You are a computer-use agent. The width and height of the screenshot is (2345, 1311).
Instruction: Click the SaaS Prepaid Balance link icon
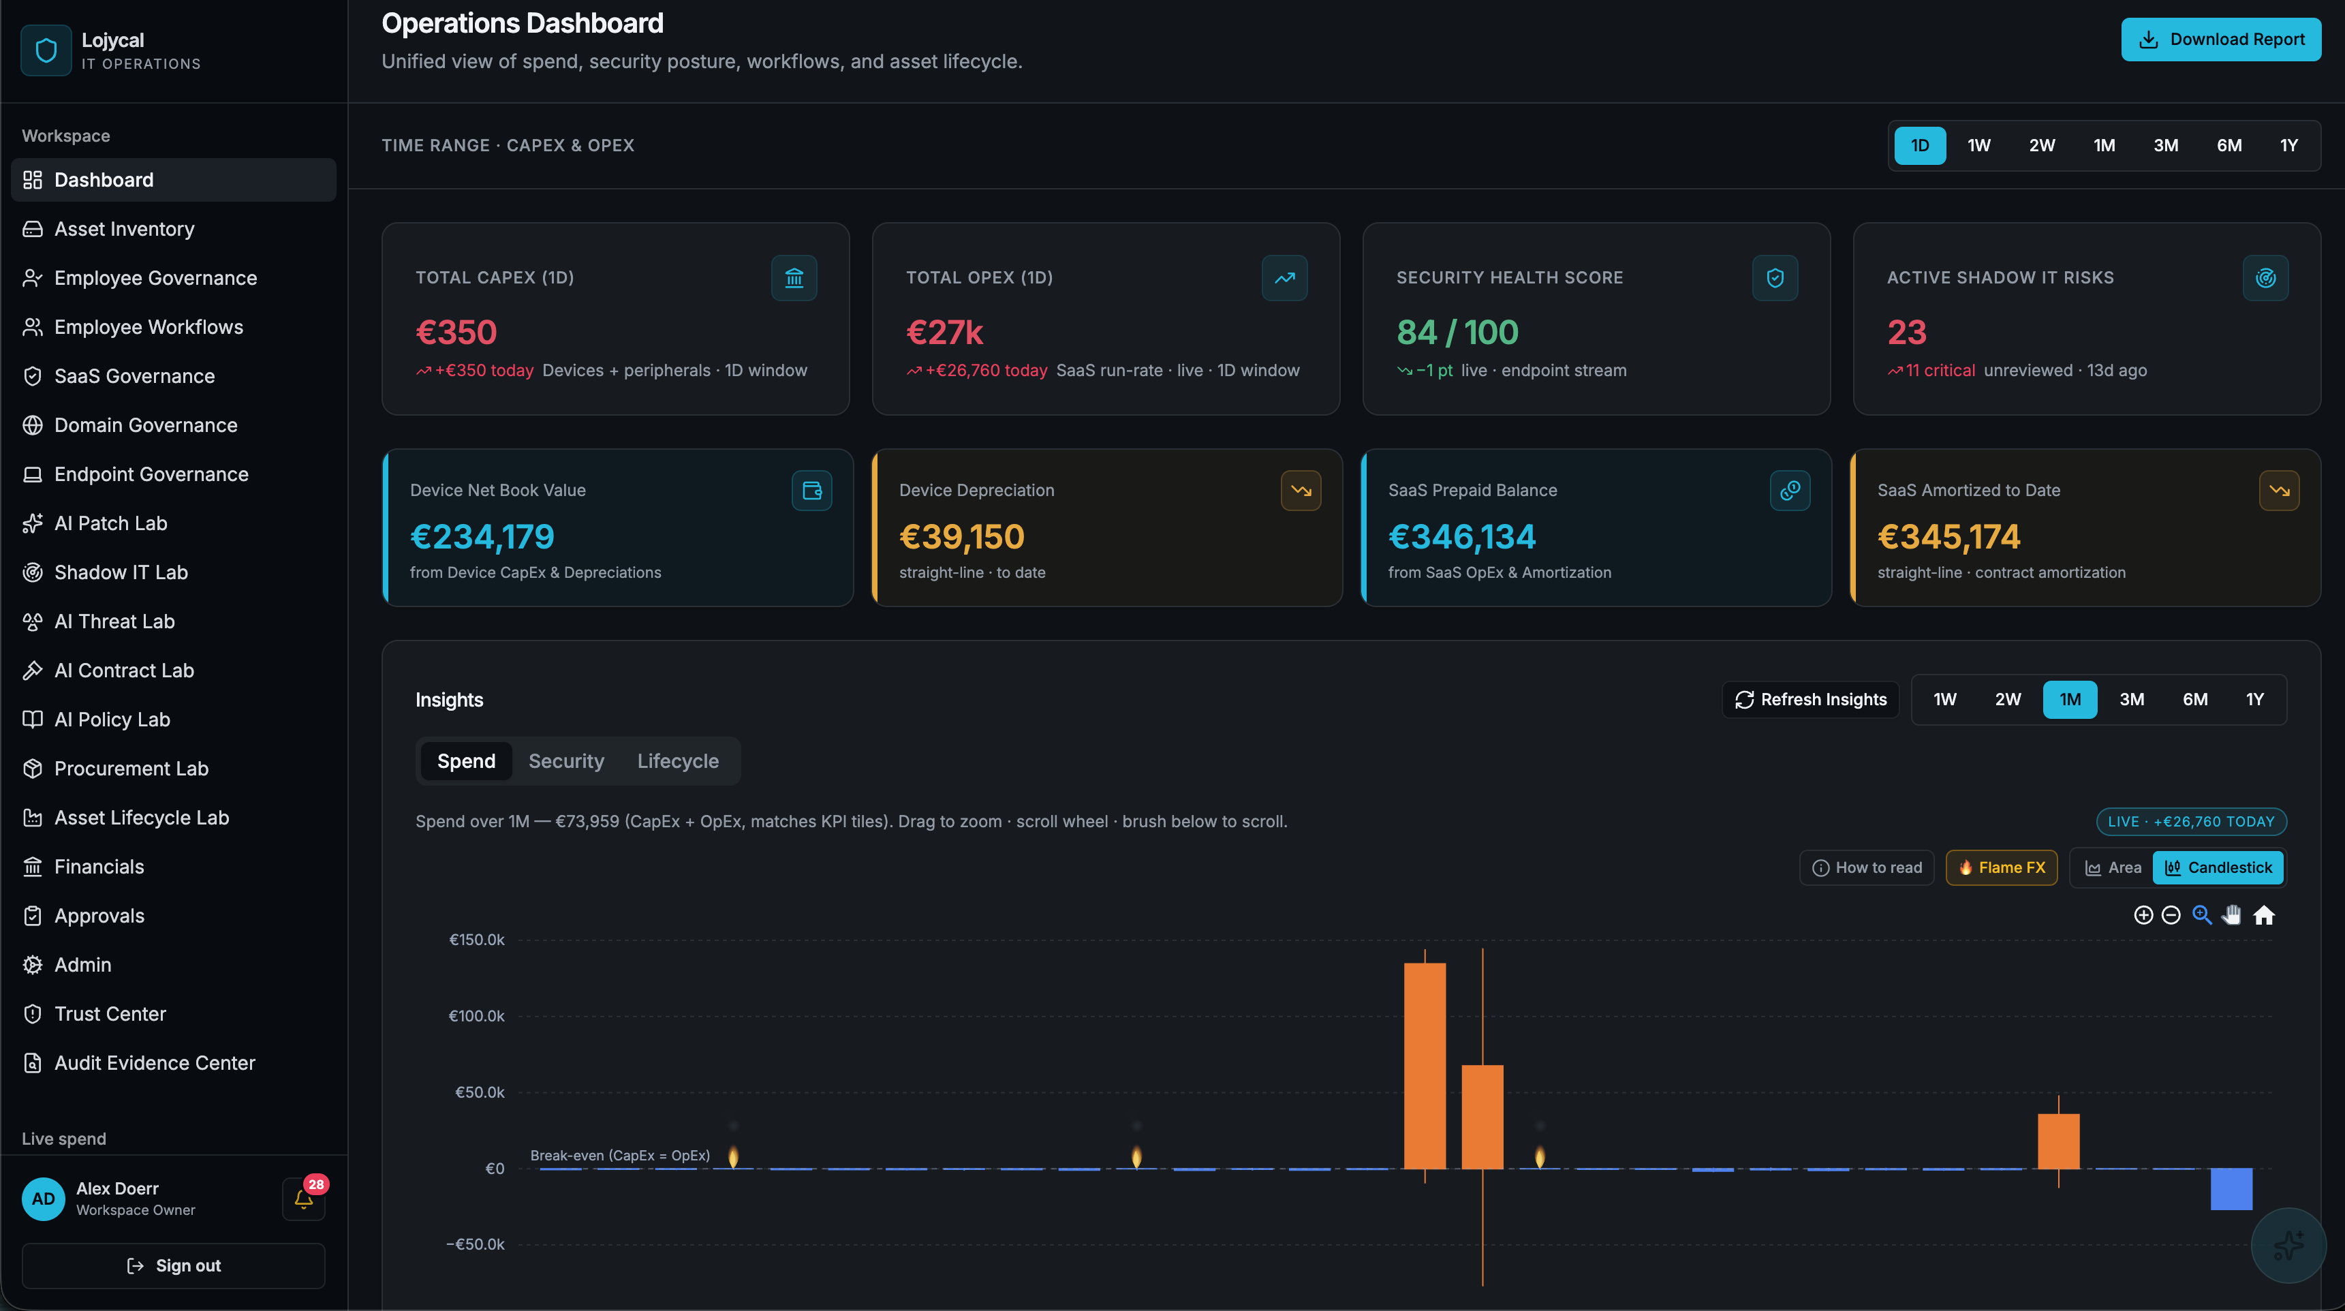coord(1790,491)
